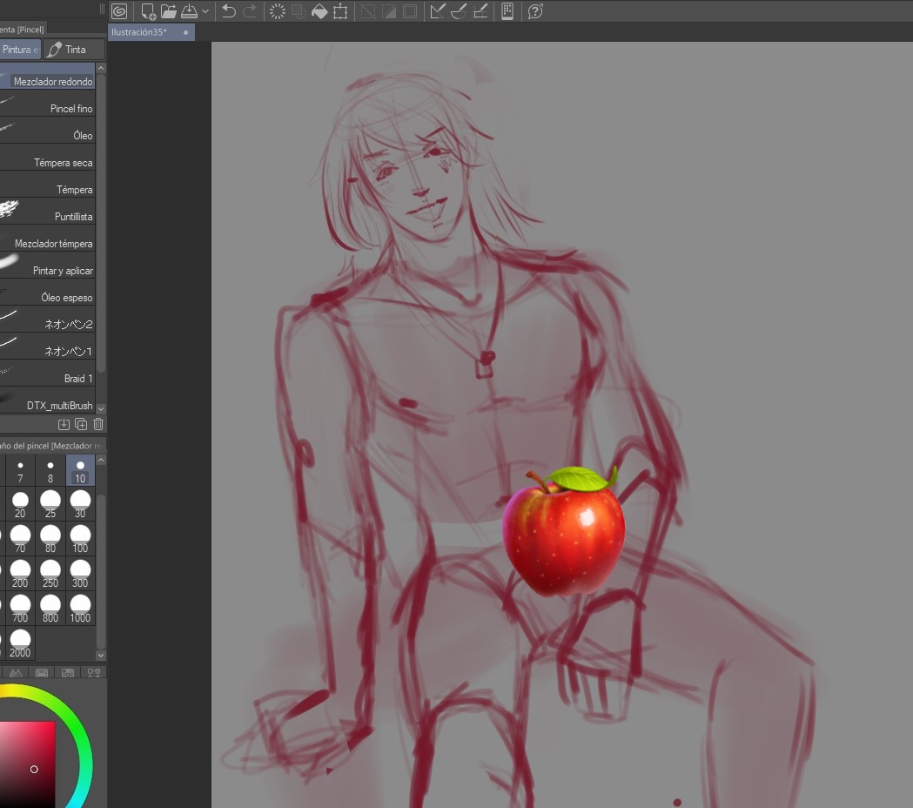This screenshot has width=913, height=808.
Task: Open smartphone connection icon
Action: point(507,11)
